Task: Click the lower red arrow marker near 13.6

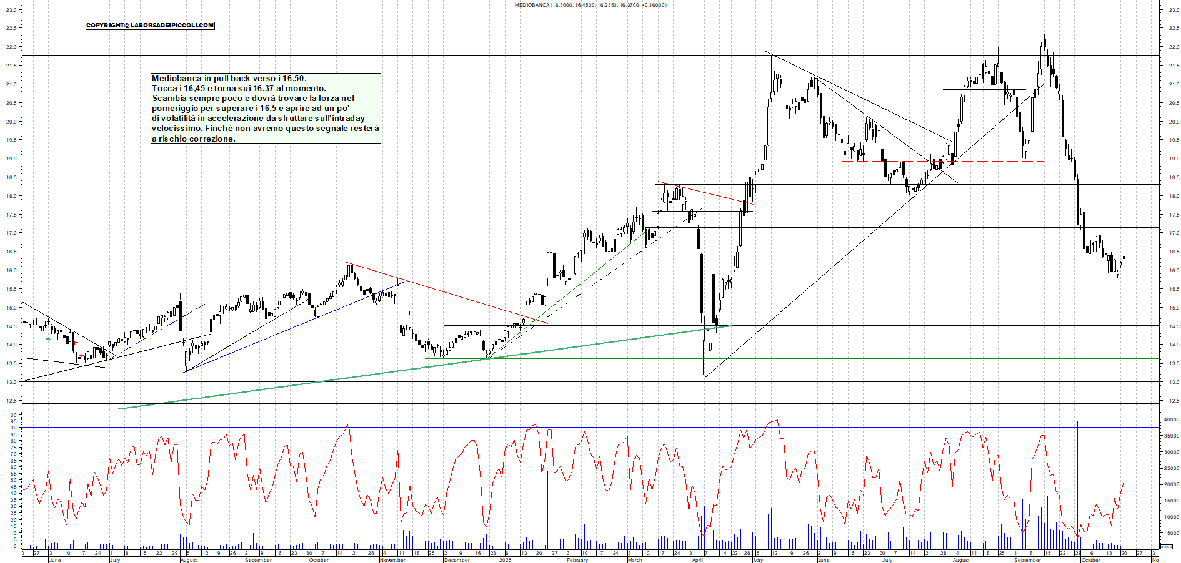Action: click(x=81, y=356)
